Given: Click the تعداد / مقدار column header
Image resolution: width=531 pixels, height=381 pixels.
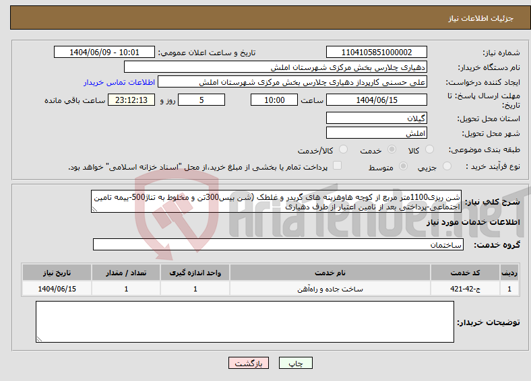Looking at the screenshot, I should (x=126, y=273).
